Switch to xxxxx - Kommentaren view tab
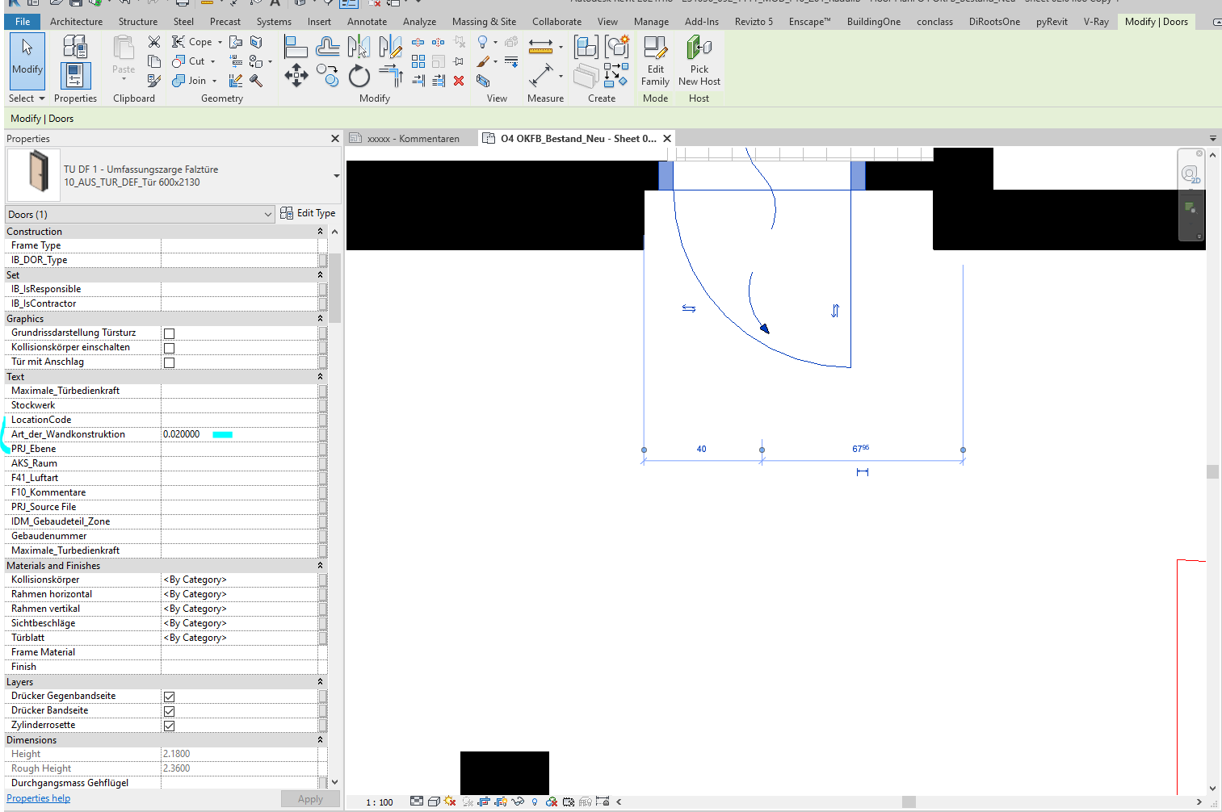Screen dimensions: 1222x812 pyautogui.click(x=413, y=139)
